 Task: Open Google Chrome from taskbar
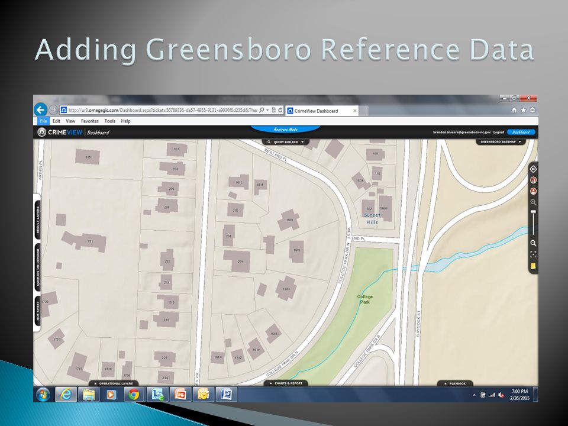134,395
